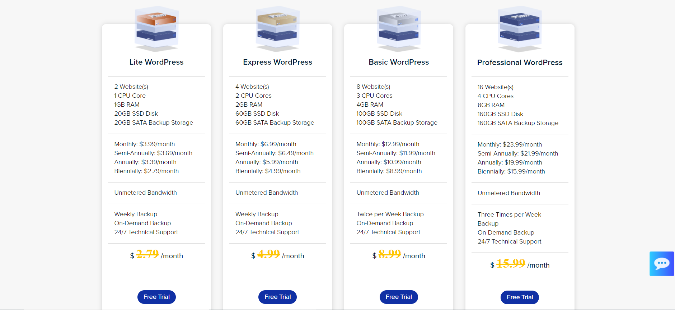Click "20GB SATA Backup Storage" text
This screenshot has width=675, height=310.
pos(154,122)
